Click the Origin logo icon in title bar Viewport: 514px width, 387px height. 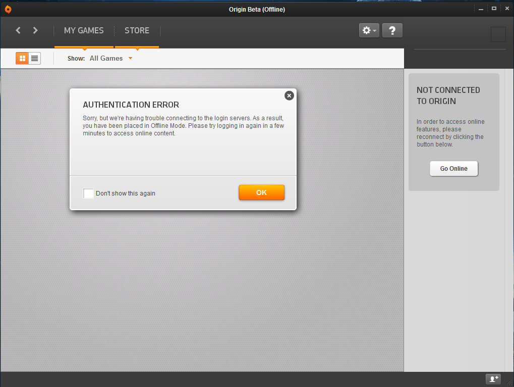(x=8, y=9)
